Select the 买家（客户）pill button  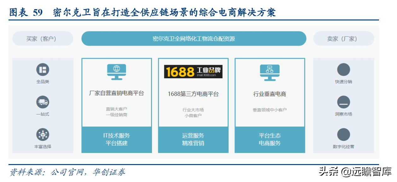(43, 39)
